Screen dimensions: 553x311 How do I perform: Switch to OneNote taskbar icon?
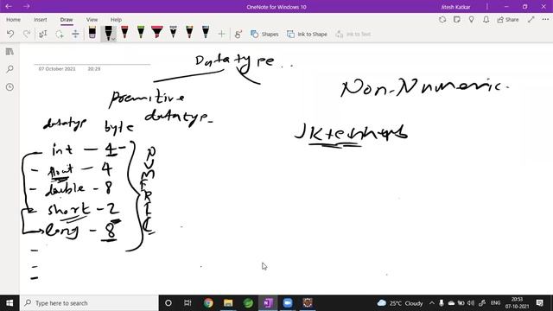pyautogui.click(x=268, y=303)
